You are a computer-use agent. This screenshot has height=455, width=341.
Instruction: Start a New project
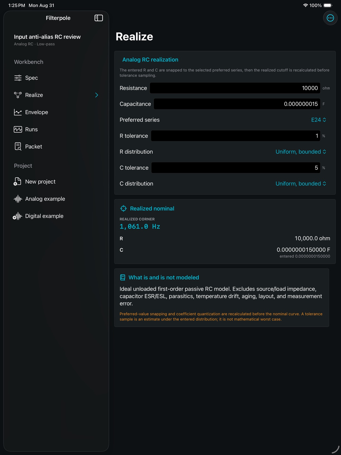56,182
